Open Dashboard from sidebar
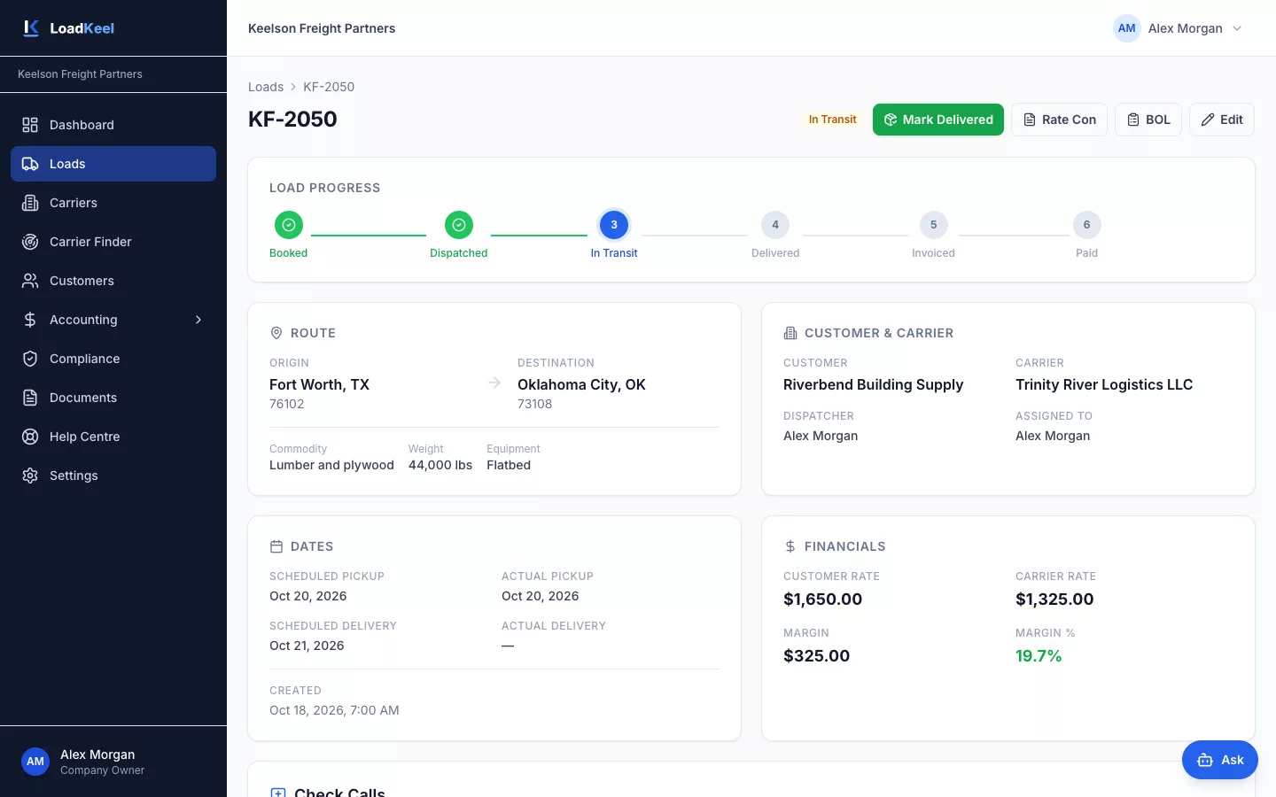The width and height of the screenshot is (1276, 797). [x=113, y=125]
